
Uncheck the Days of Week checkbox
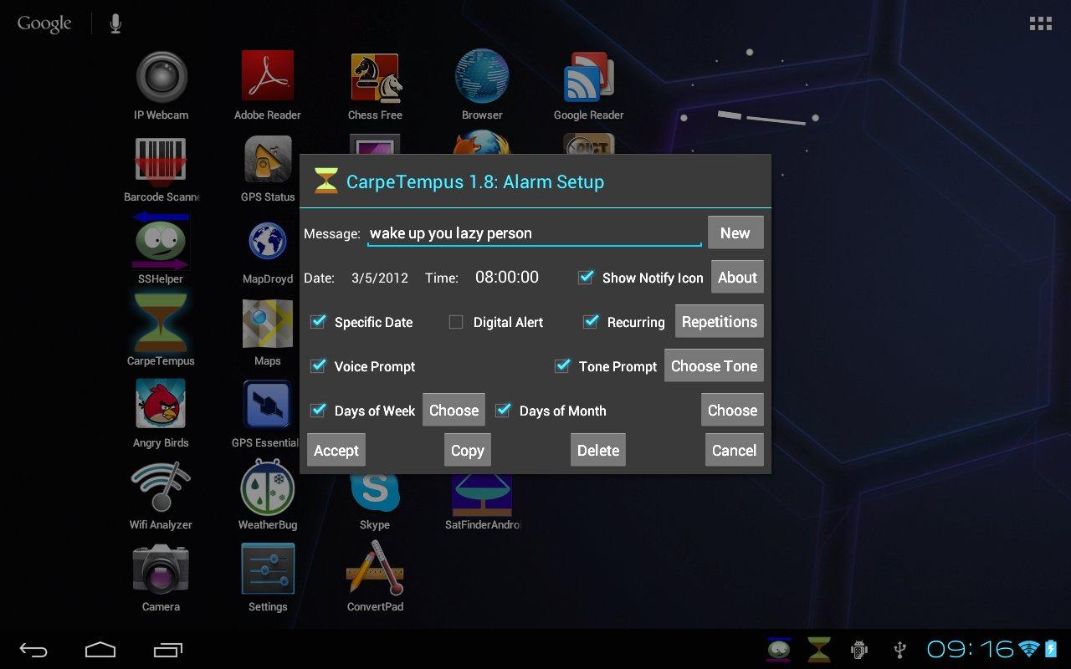(x=318, y=410)
